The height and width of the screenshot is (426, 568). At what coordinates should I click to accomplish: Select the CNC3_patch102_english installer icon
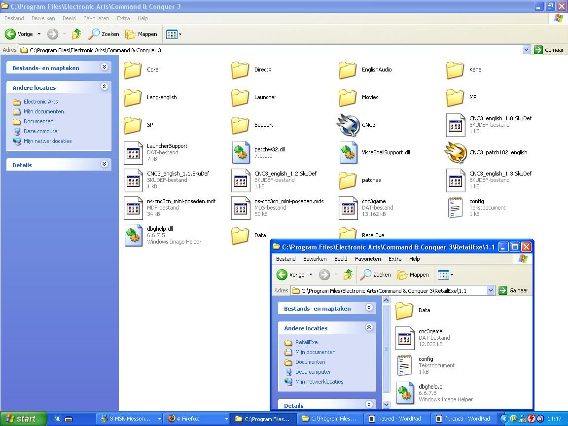coord(456,153)
